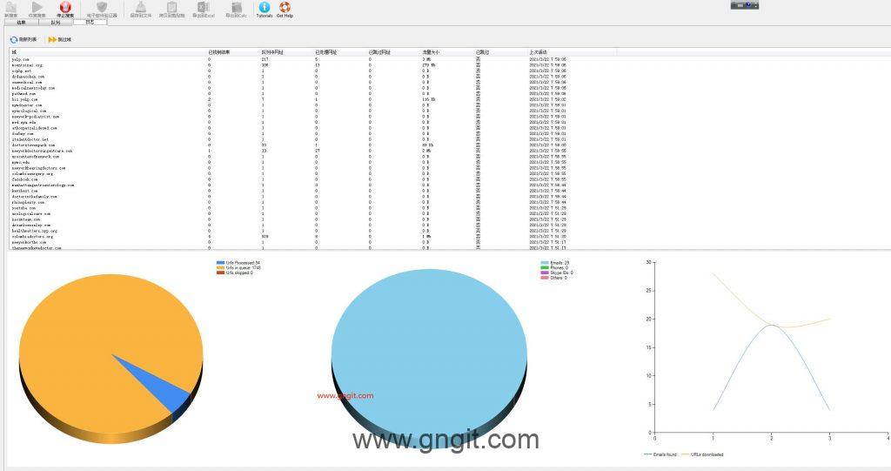This screenshot has height=471, width=891.
Task: Click the light blue Emails legend swatch
Action: coord(544,262)
